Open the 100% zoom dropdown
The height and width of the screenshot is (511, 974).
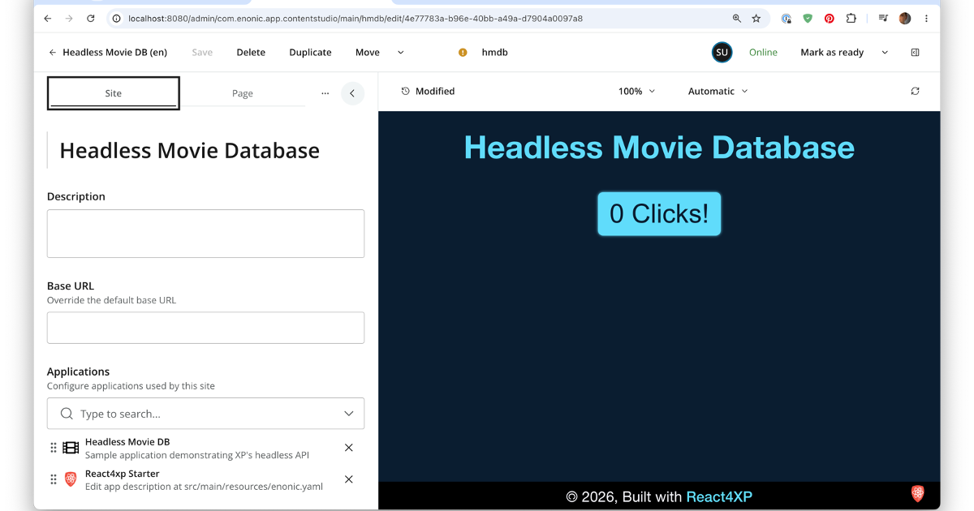[x=636, y=92]
